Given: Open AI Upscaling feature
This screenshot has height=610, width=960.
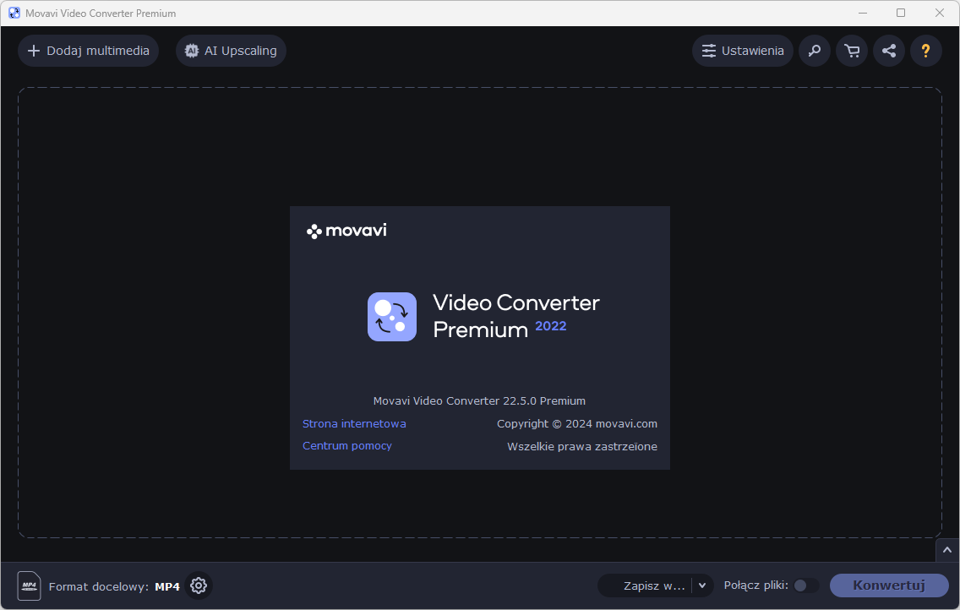Looking at the screenshot, I should click(231, 51).
